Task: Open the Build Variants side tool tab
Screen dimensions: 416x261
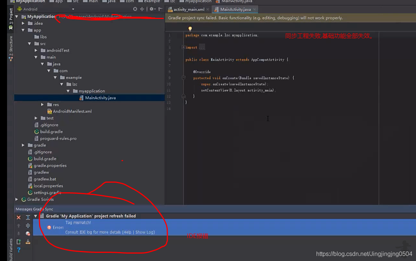Action: [11, 249]
